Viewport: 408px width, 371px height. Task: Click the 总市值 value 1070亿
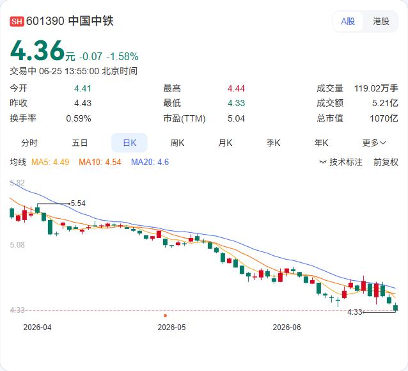(x=384, y=118)
